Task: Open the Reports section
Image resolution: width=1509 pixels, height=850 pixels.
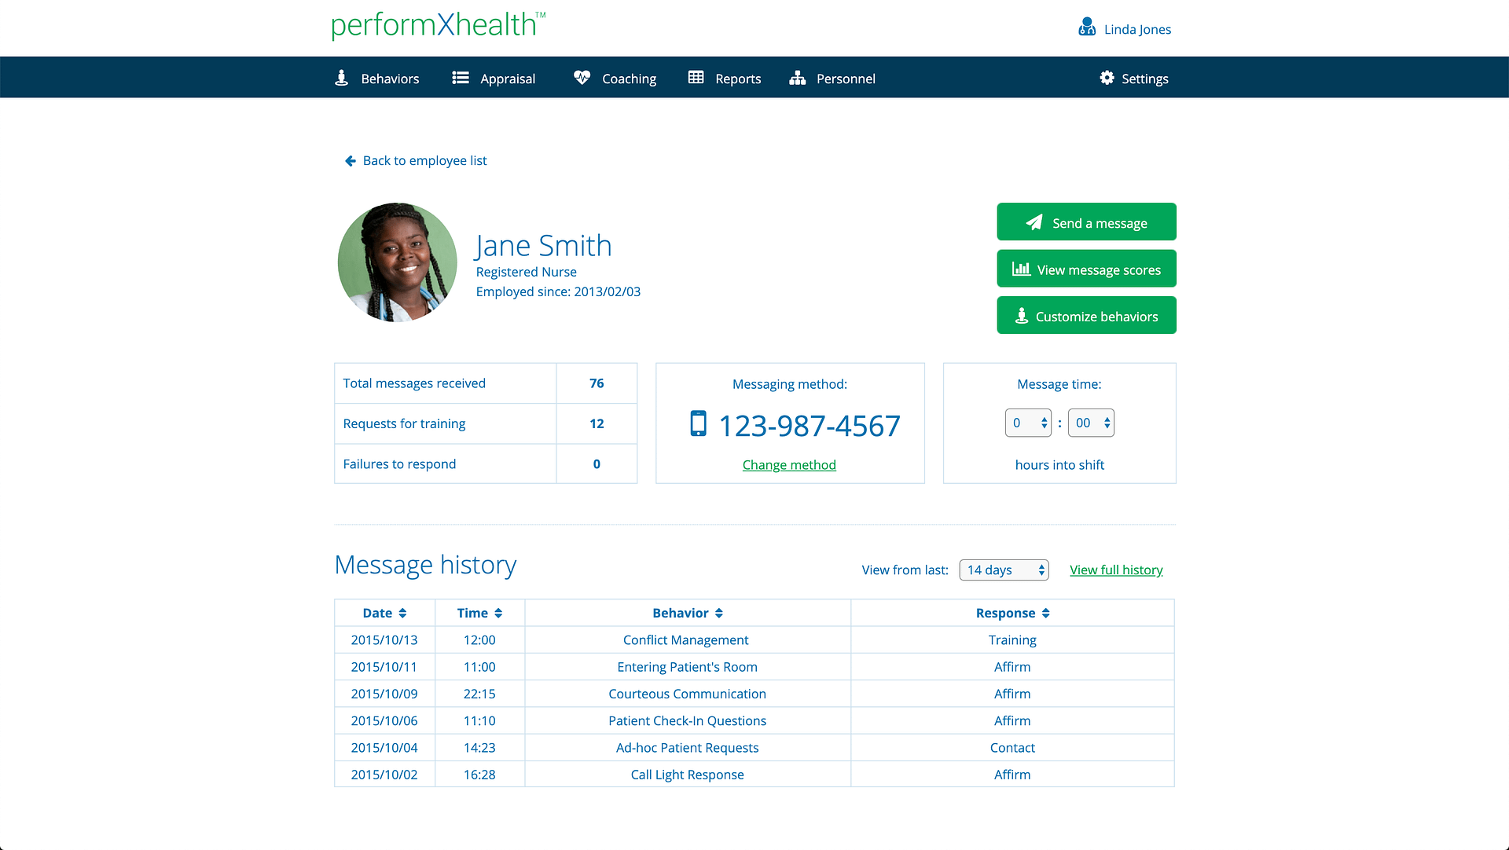Action: coord(724,79)
